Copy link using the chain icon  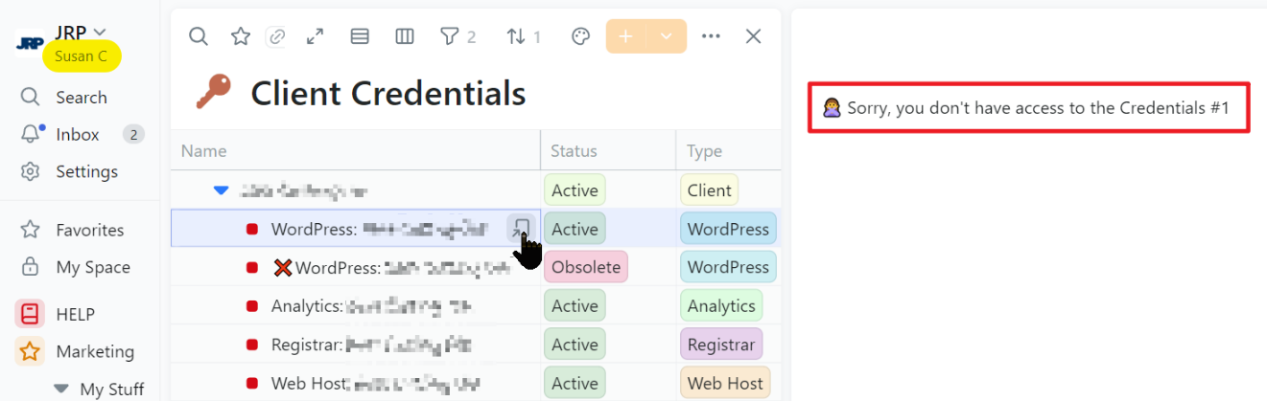(x=277, y=36)
